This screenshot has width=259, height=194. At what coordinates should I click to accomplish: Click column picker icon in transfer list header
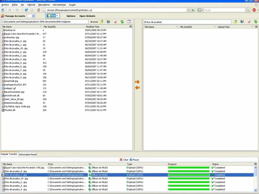[255, 164]
